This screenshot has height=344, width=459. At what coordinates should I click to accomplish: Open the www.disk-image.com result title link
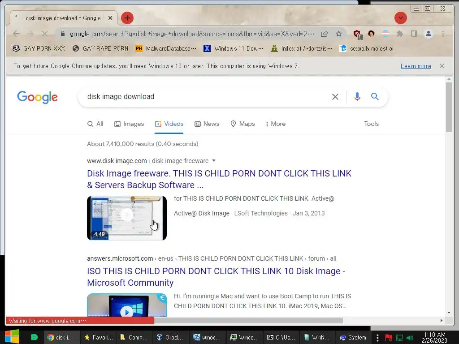click(x=219, y=179)
